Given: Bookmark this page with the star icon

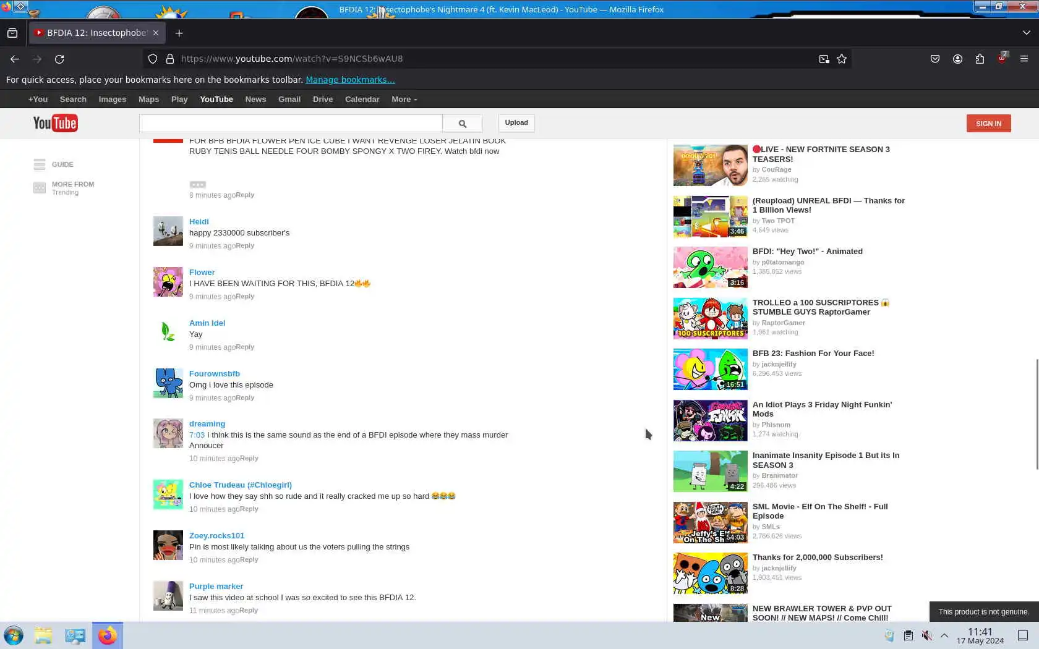Looking at the screenshot, I should tap(842, 59).
